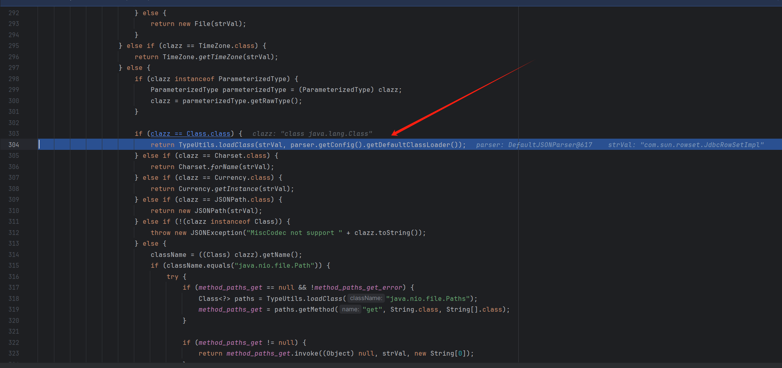Click 'paths.getMethod' on line 319
Viewport: 782px width, 368px height.
pyautogui.click(x=304, y=309)
